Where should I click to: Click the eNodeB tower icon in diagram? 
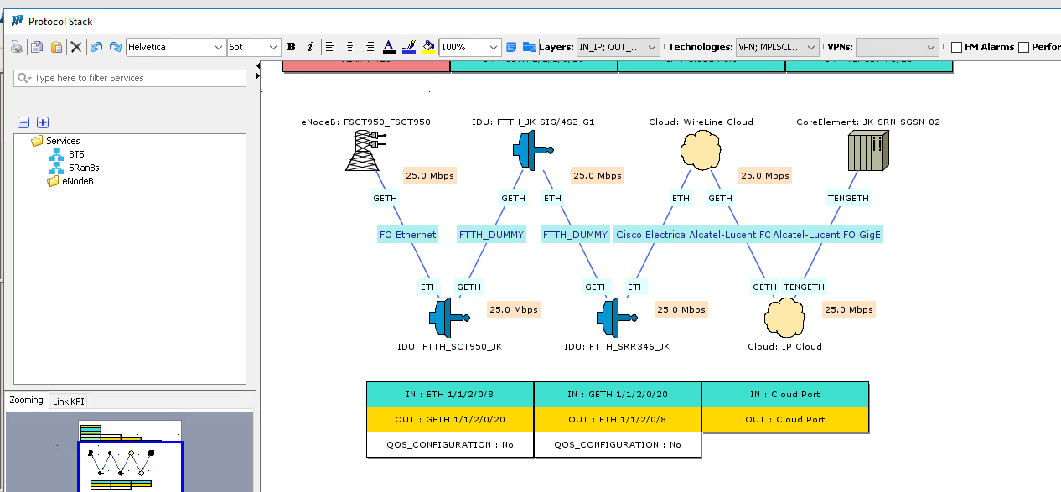point(363,151)
